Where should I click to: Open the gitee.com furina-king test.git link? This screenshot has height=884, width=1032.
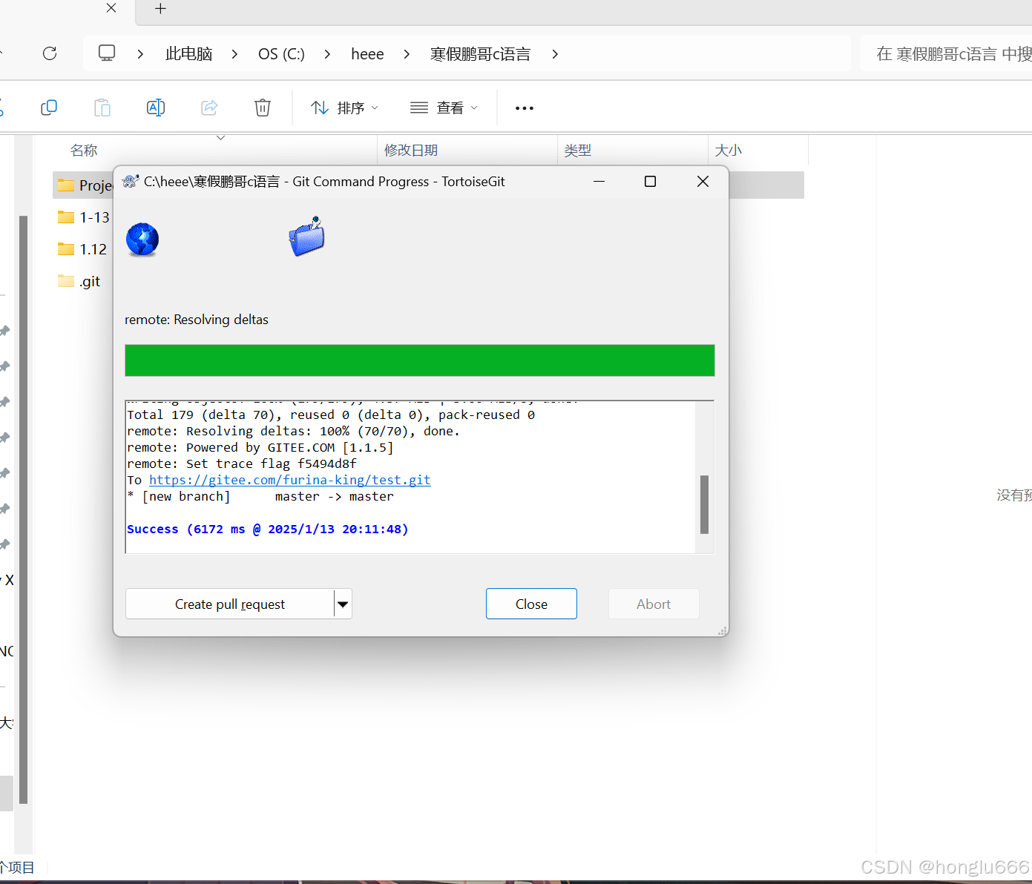coord(290,480)
